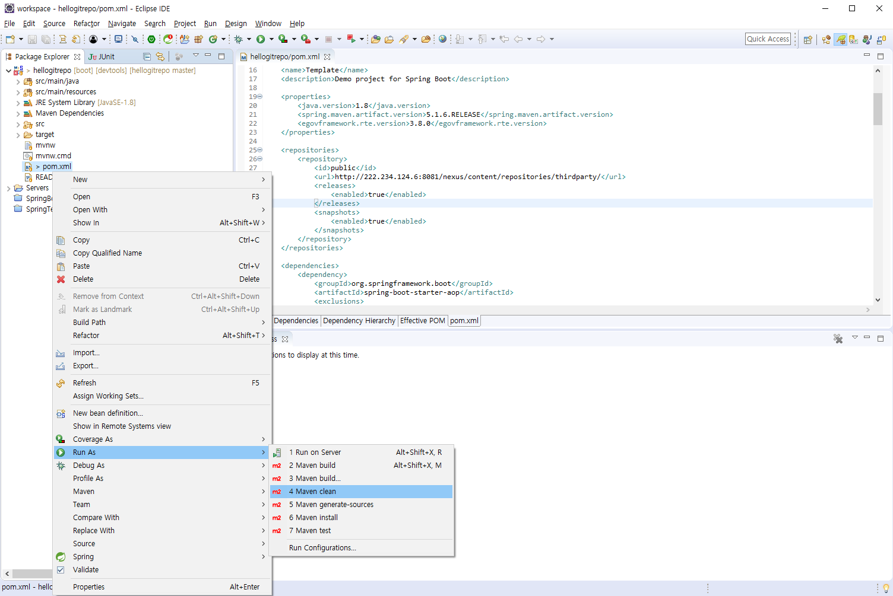The width and height of the screenshot is (893, 596).
Task: Click the New Java Package toolbar icon
Action: click(199, 39)
